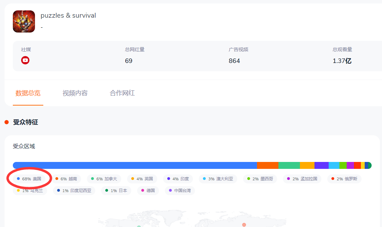Toggle the 3% 澳大利亚 legend item
The width and height of the screenshot is (382, 227).
(218, 179)
